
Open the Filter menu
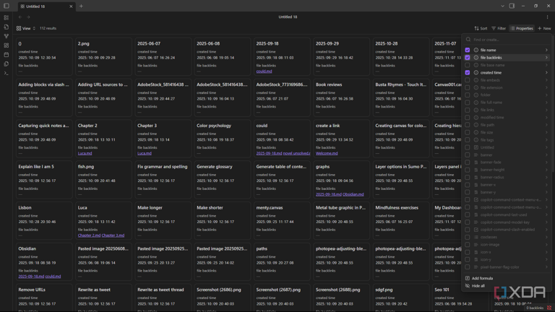click(499, 28)
